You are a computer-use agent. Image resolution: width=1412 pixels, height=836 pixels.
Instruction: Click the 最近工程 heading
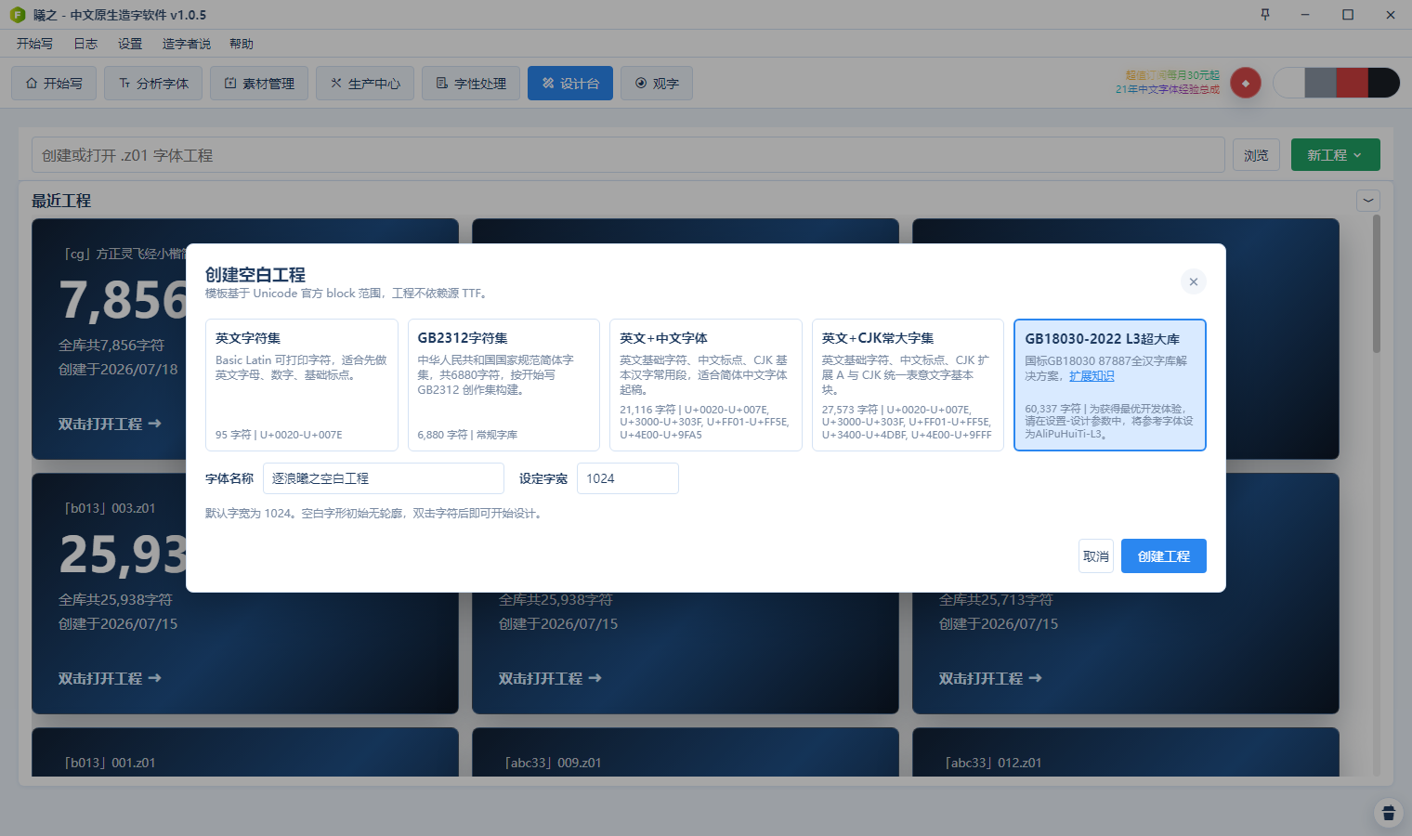pos(61,201)
